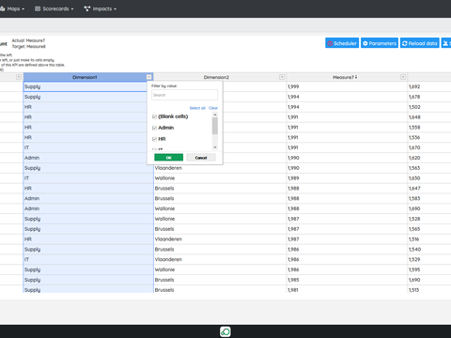
Task: Select Measure7 cell with value 1,989
Action: (x=347, y=178)
